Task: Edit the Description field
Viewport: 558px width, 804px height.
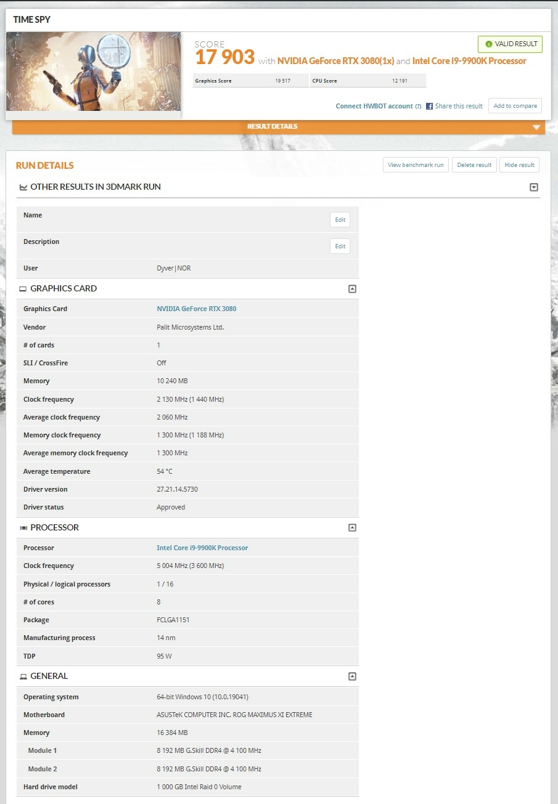Action: [340, 246]
